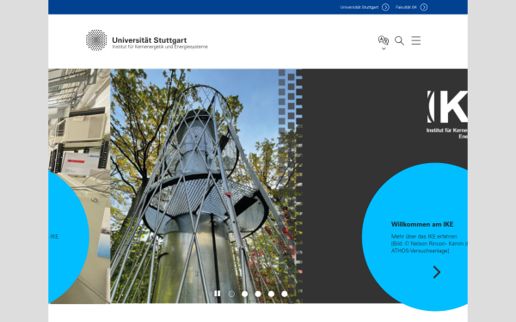Image resolution: width=516 pixels, height=322 pixels.
Task: Click the white IKE logo graphic
Action: 447,106
